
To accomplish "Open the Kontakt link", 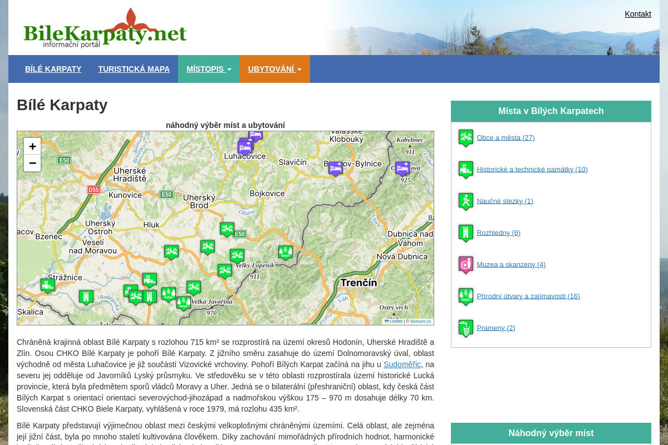I will click(x=637, y=14).
